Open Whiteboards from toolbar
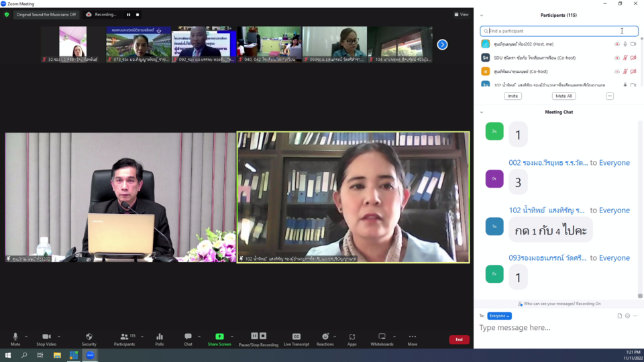The width and height of the screenshot is (644, 362). coord(382,339)
